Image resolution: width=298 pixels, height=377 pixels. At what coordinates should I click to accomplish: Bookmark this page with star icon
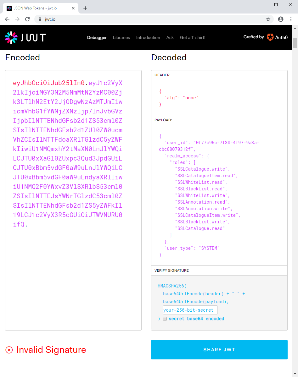(268, 19)
